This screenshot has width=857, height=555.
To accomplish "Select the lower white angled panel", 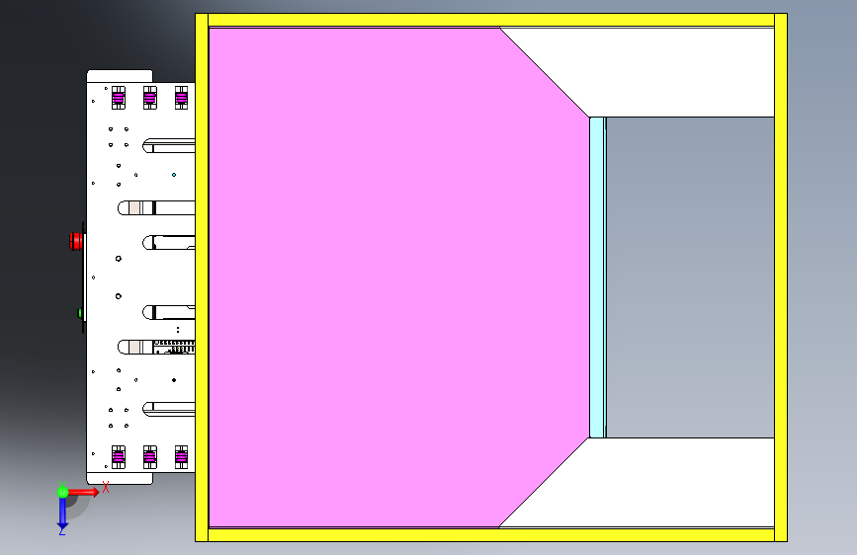I will click(667, 484).
